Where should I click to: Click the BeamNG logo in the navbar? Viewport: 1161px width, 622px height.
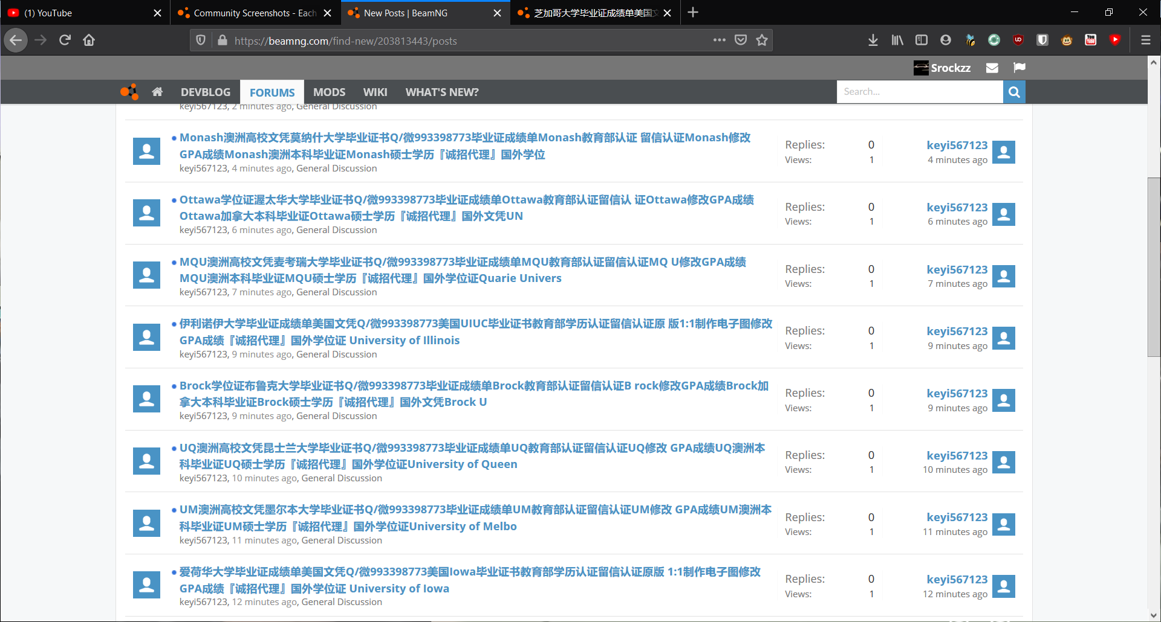(x=129, y=92)
